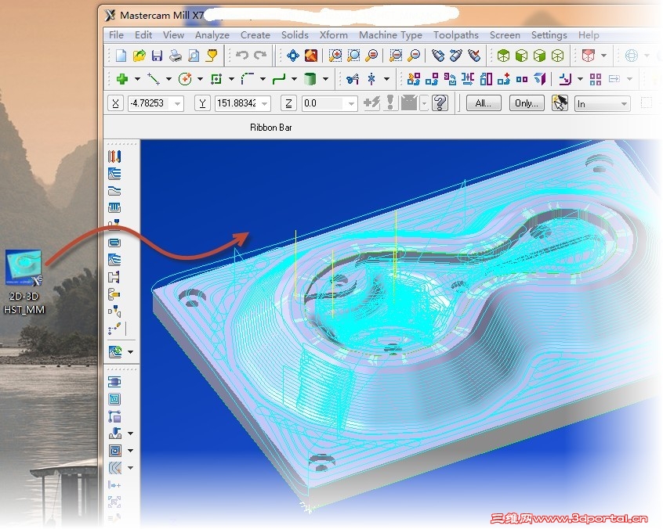The width and height of the screenshot is (663, 529).
Task: Click the green plus create point icon
Action: coord(122,79)
